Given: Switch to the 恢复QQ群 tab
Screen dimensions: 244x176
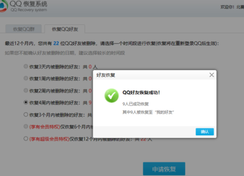Looking at the screenshot, I should [x=23, y=29].
